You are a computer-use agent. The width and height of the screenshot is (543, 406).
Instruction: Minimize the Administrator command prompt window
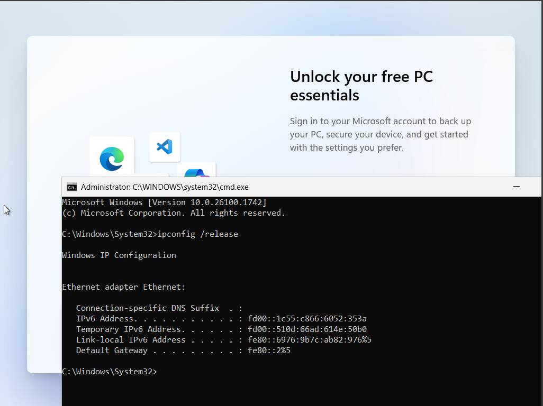point(516,187)
